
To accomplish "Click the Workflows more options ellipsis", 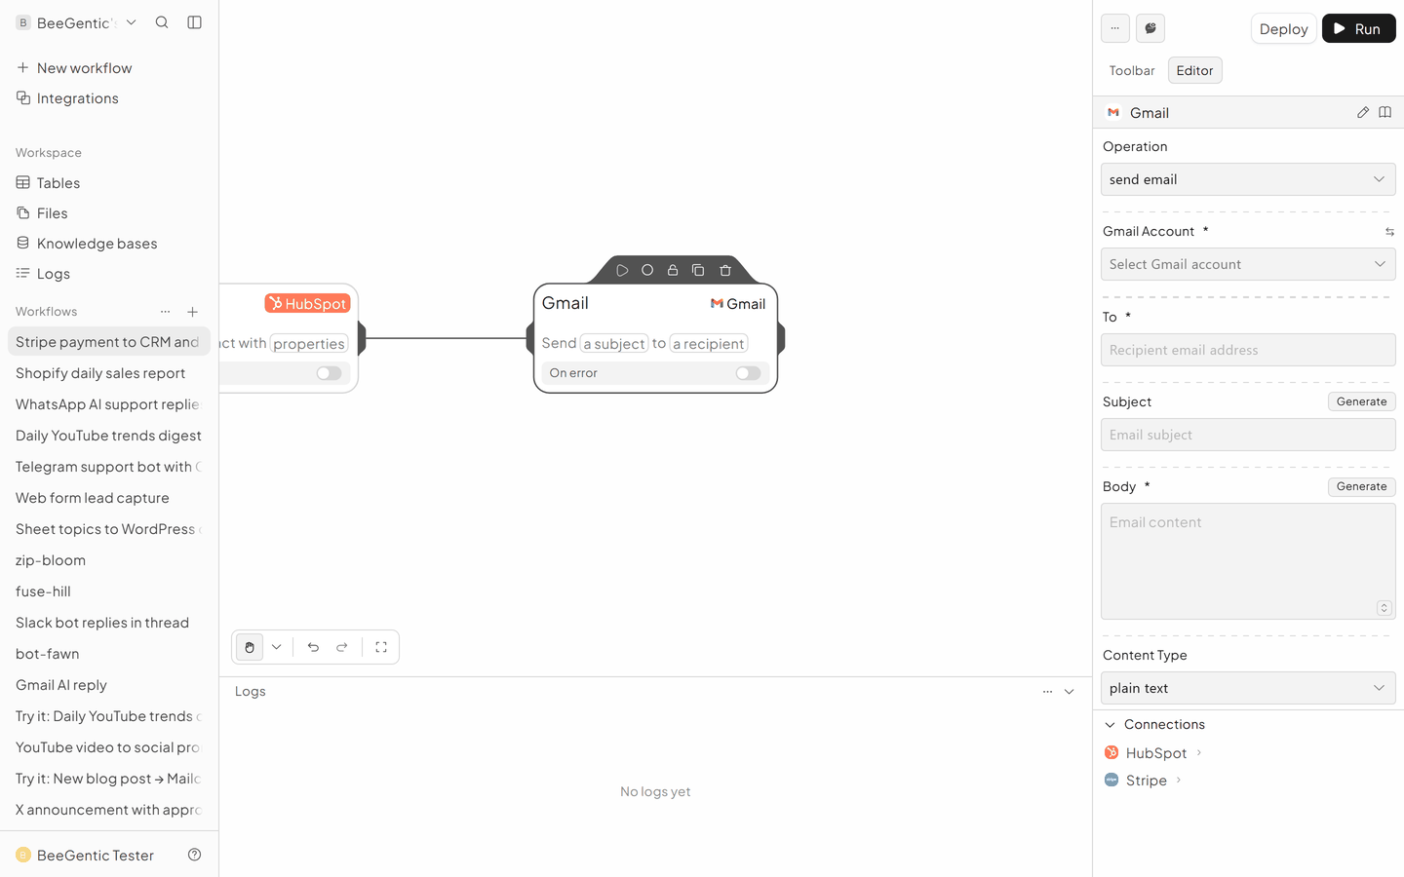I will tap(165, 312).
